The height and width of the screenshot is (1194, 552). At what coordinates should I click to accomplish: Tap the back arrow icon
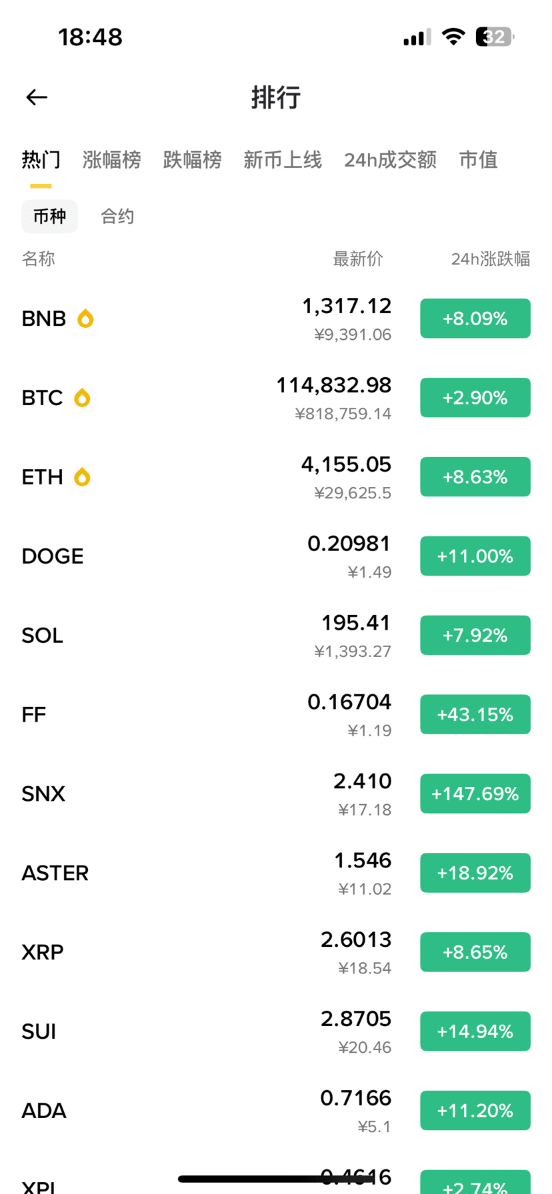click(37, 97)
